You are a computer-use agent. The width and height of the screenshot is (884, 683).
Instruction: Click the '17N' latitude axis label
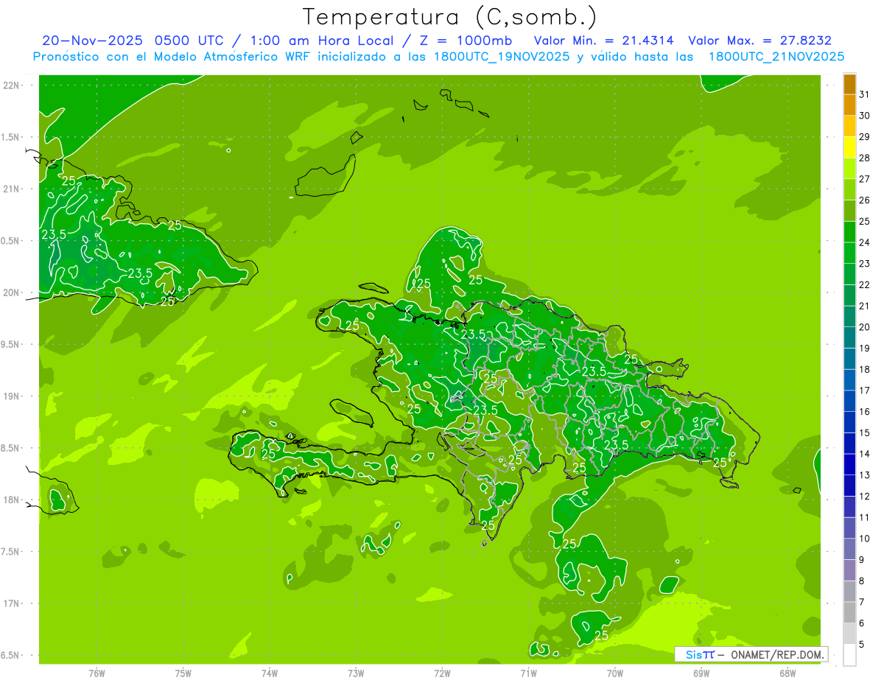click(11, 603)
